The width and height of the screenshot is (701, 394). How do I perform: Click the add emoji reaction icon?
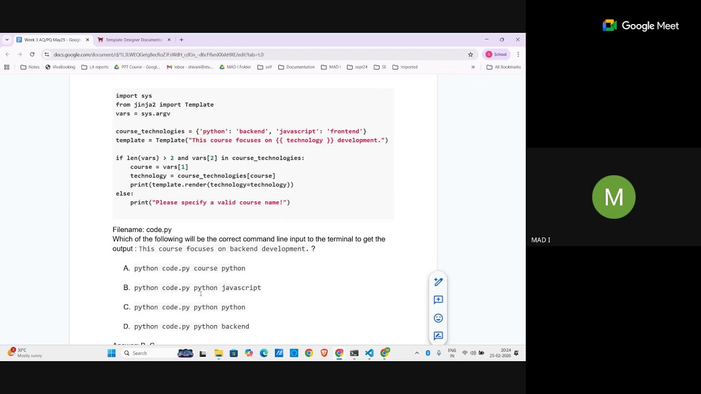click(438, 318)
